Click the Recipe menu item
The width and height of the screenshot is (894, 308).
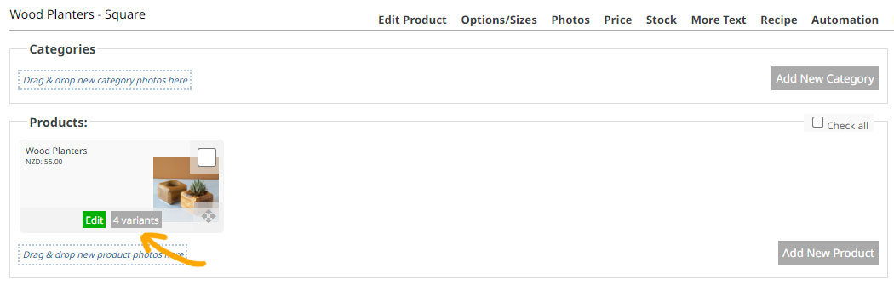(x=779, y=20)
